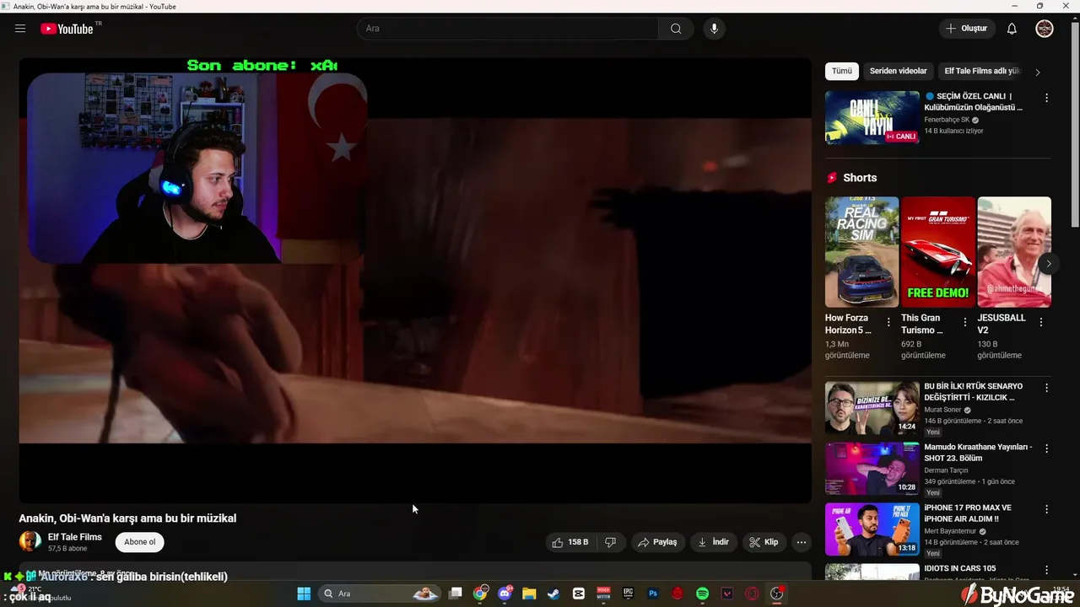1080x607 pixels.
Task: Open more actions ellipsis under video
Action: coord(802,542)
